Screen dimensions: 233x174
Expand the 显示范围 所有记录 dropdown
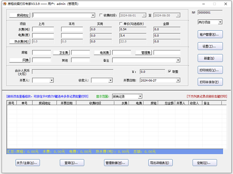coord(140,97)
